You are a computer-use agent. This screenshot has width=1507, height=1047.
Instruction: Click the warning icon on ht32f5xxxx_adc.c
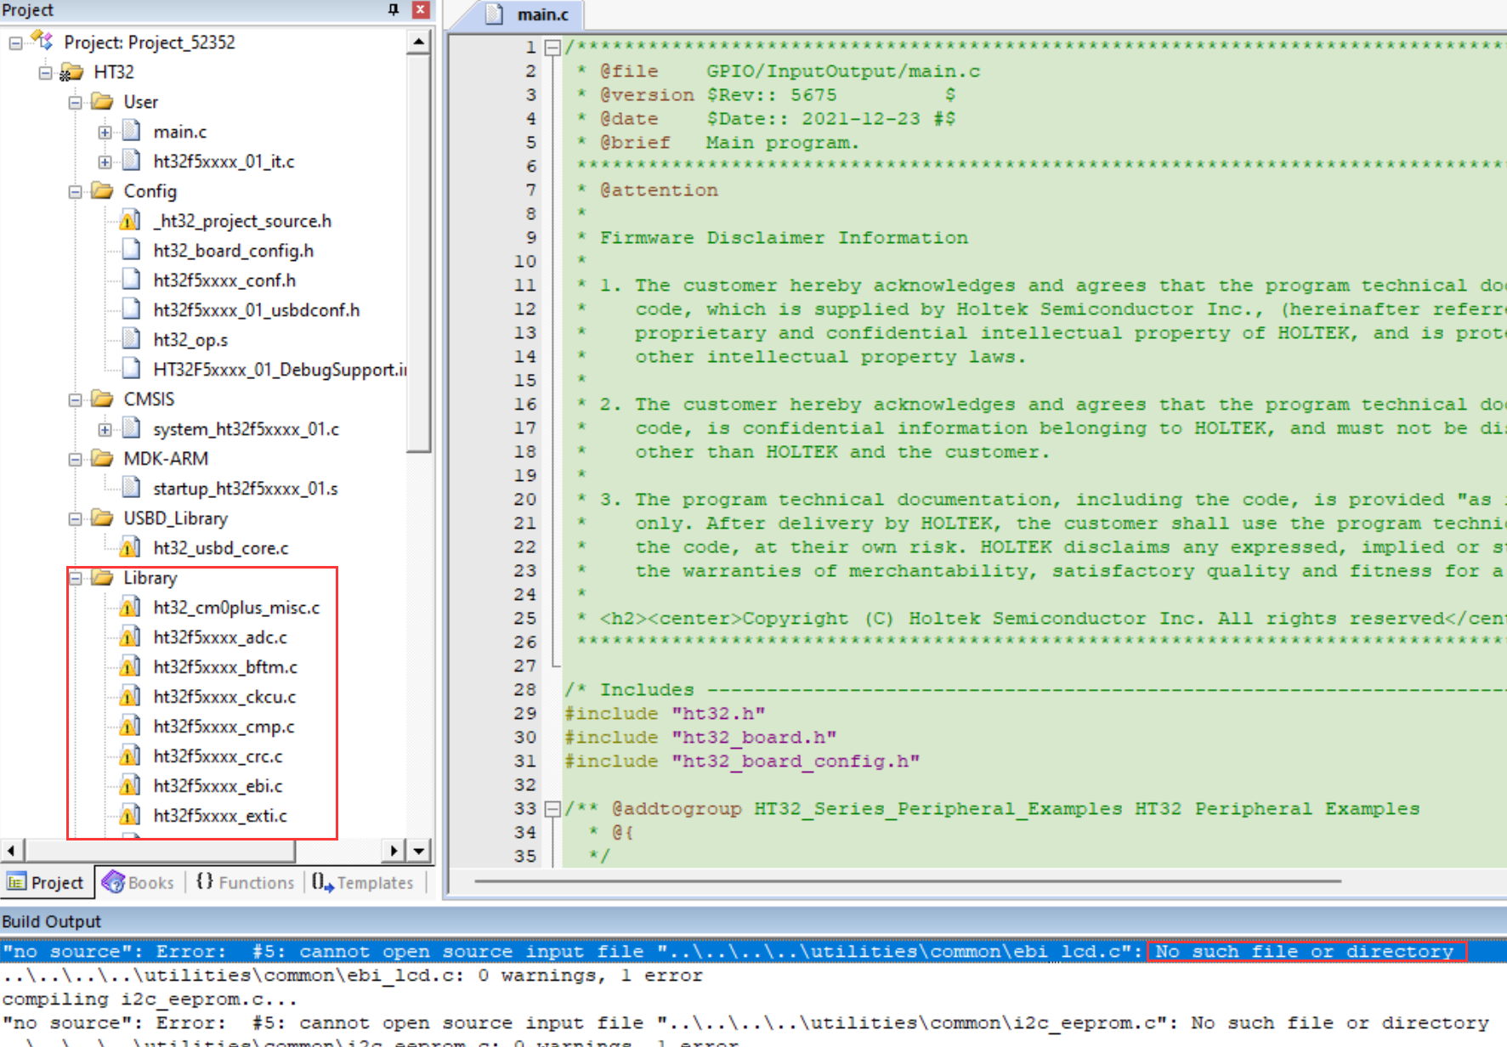click(129, 637)
